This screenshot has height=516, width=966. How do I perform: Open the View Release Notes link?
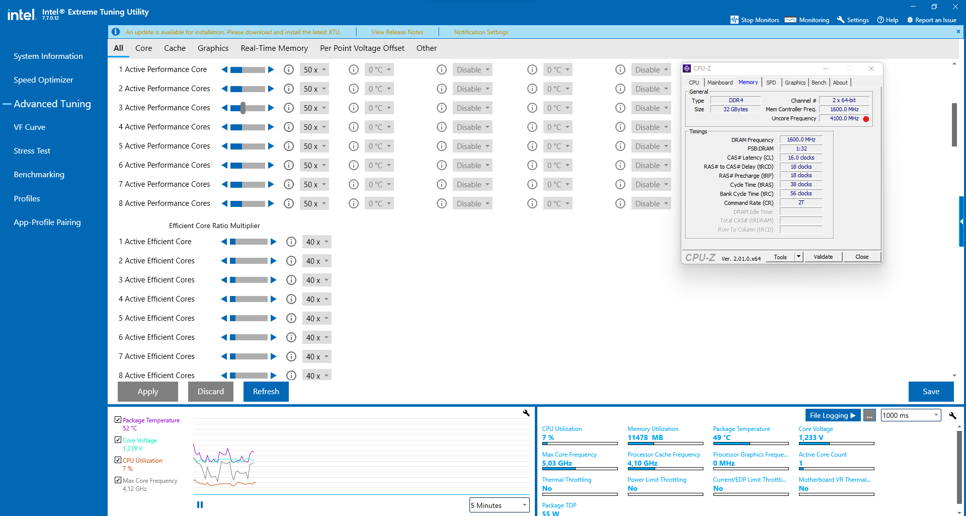coord(397,32)
